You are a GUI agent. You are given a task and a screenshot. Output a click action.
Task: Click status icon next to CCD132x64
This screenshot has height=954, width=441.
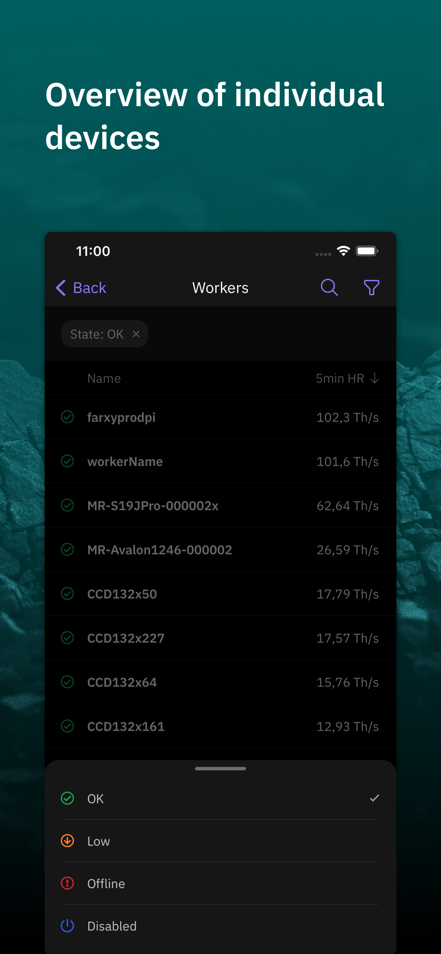[x=67, y=681]
